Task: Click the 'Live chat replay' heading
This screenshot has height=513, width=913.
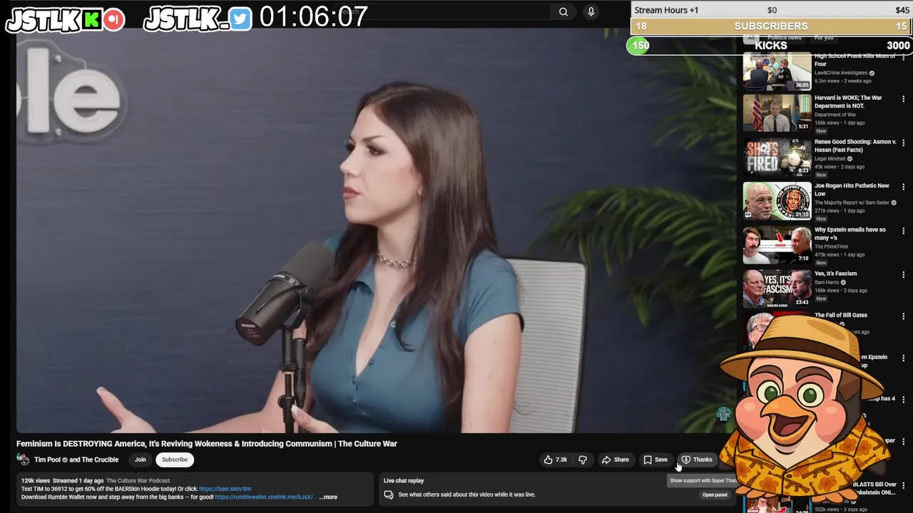Action: click(404, 481)
